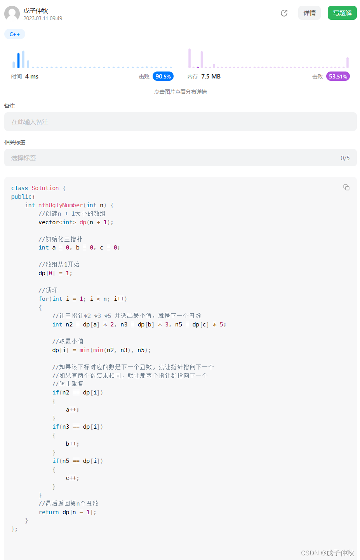Open the 详情 details button
This screenshot has width=360, height=560.
tap(310, 13)
